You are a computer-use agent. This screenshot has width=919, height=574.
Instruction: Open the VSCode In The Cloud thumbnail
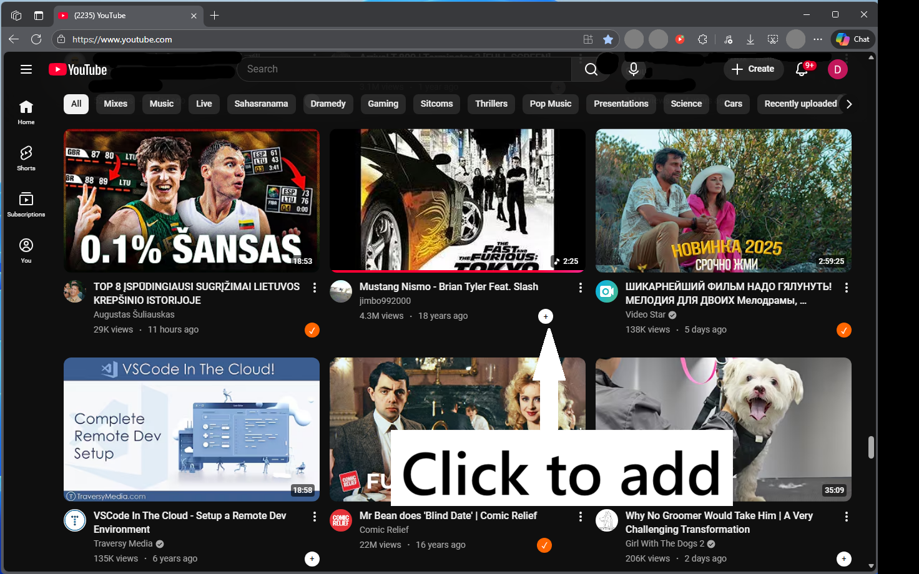pos(192,429)
